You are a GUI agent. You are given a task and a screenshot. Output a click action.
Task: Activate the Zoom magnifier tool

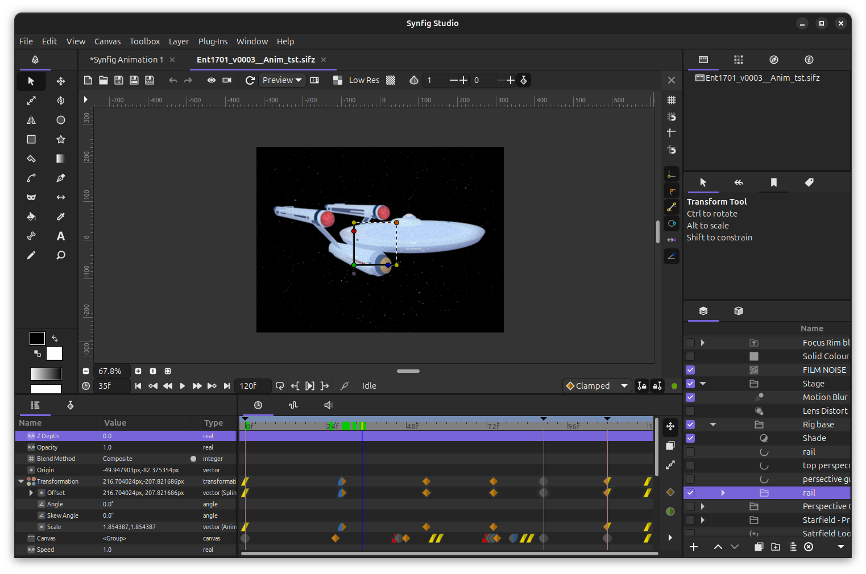point(61,255)
